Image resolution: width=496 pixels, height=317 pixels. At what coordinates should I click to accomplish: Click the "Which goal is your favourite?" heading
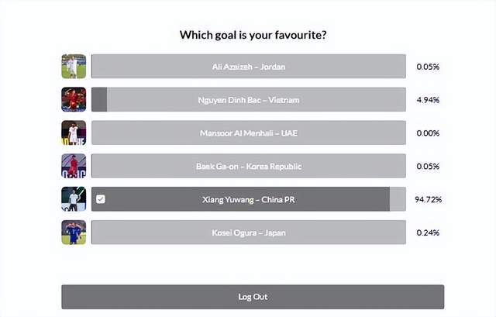[x=253, y=35]
